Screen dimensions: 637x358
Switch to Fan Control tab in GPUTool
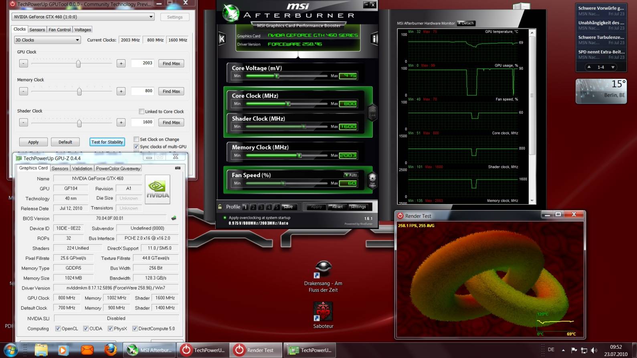(60, 30)
